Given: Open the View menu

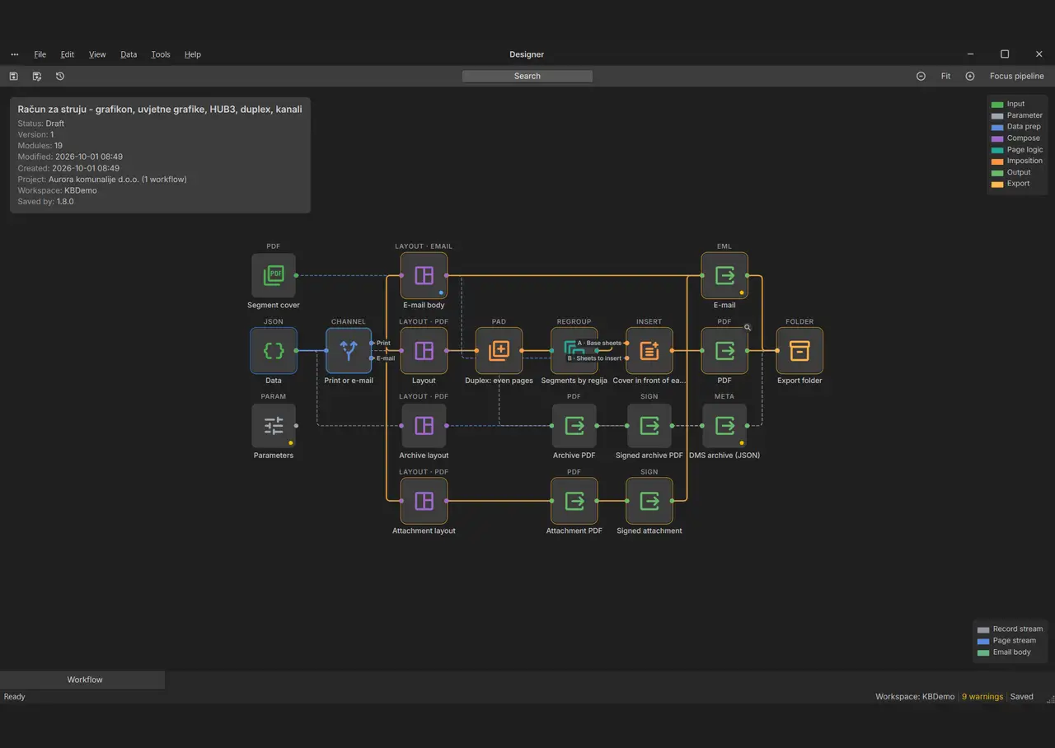Looking at the screenshot, I should 97,54.
